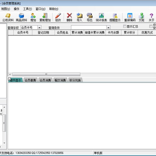This screenshot has width=156, height=156.
Task: Click the 修改 (edit) pencil icon
Action: tap(58, 17)
